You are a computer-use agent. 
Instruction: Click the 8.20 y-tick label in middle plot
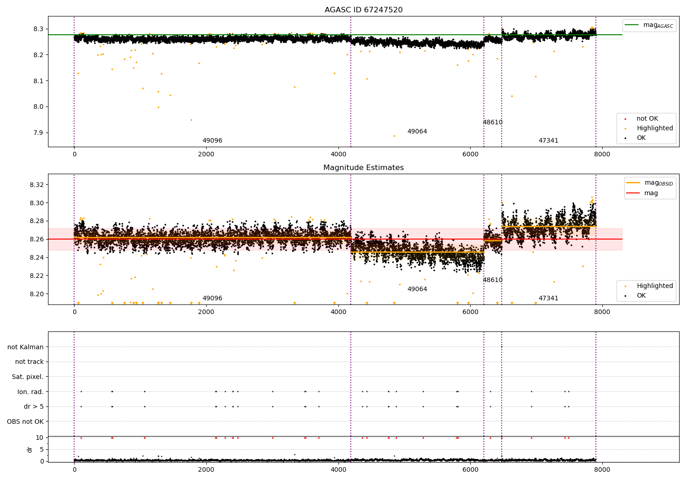37,294
